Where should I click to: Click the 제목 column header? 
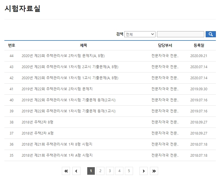click(83, 45)
